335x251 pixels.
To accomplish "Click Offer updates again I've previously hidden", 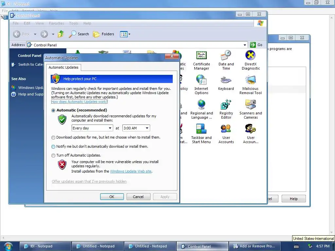I will coord(89,181).
